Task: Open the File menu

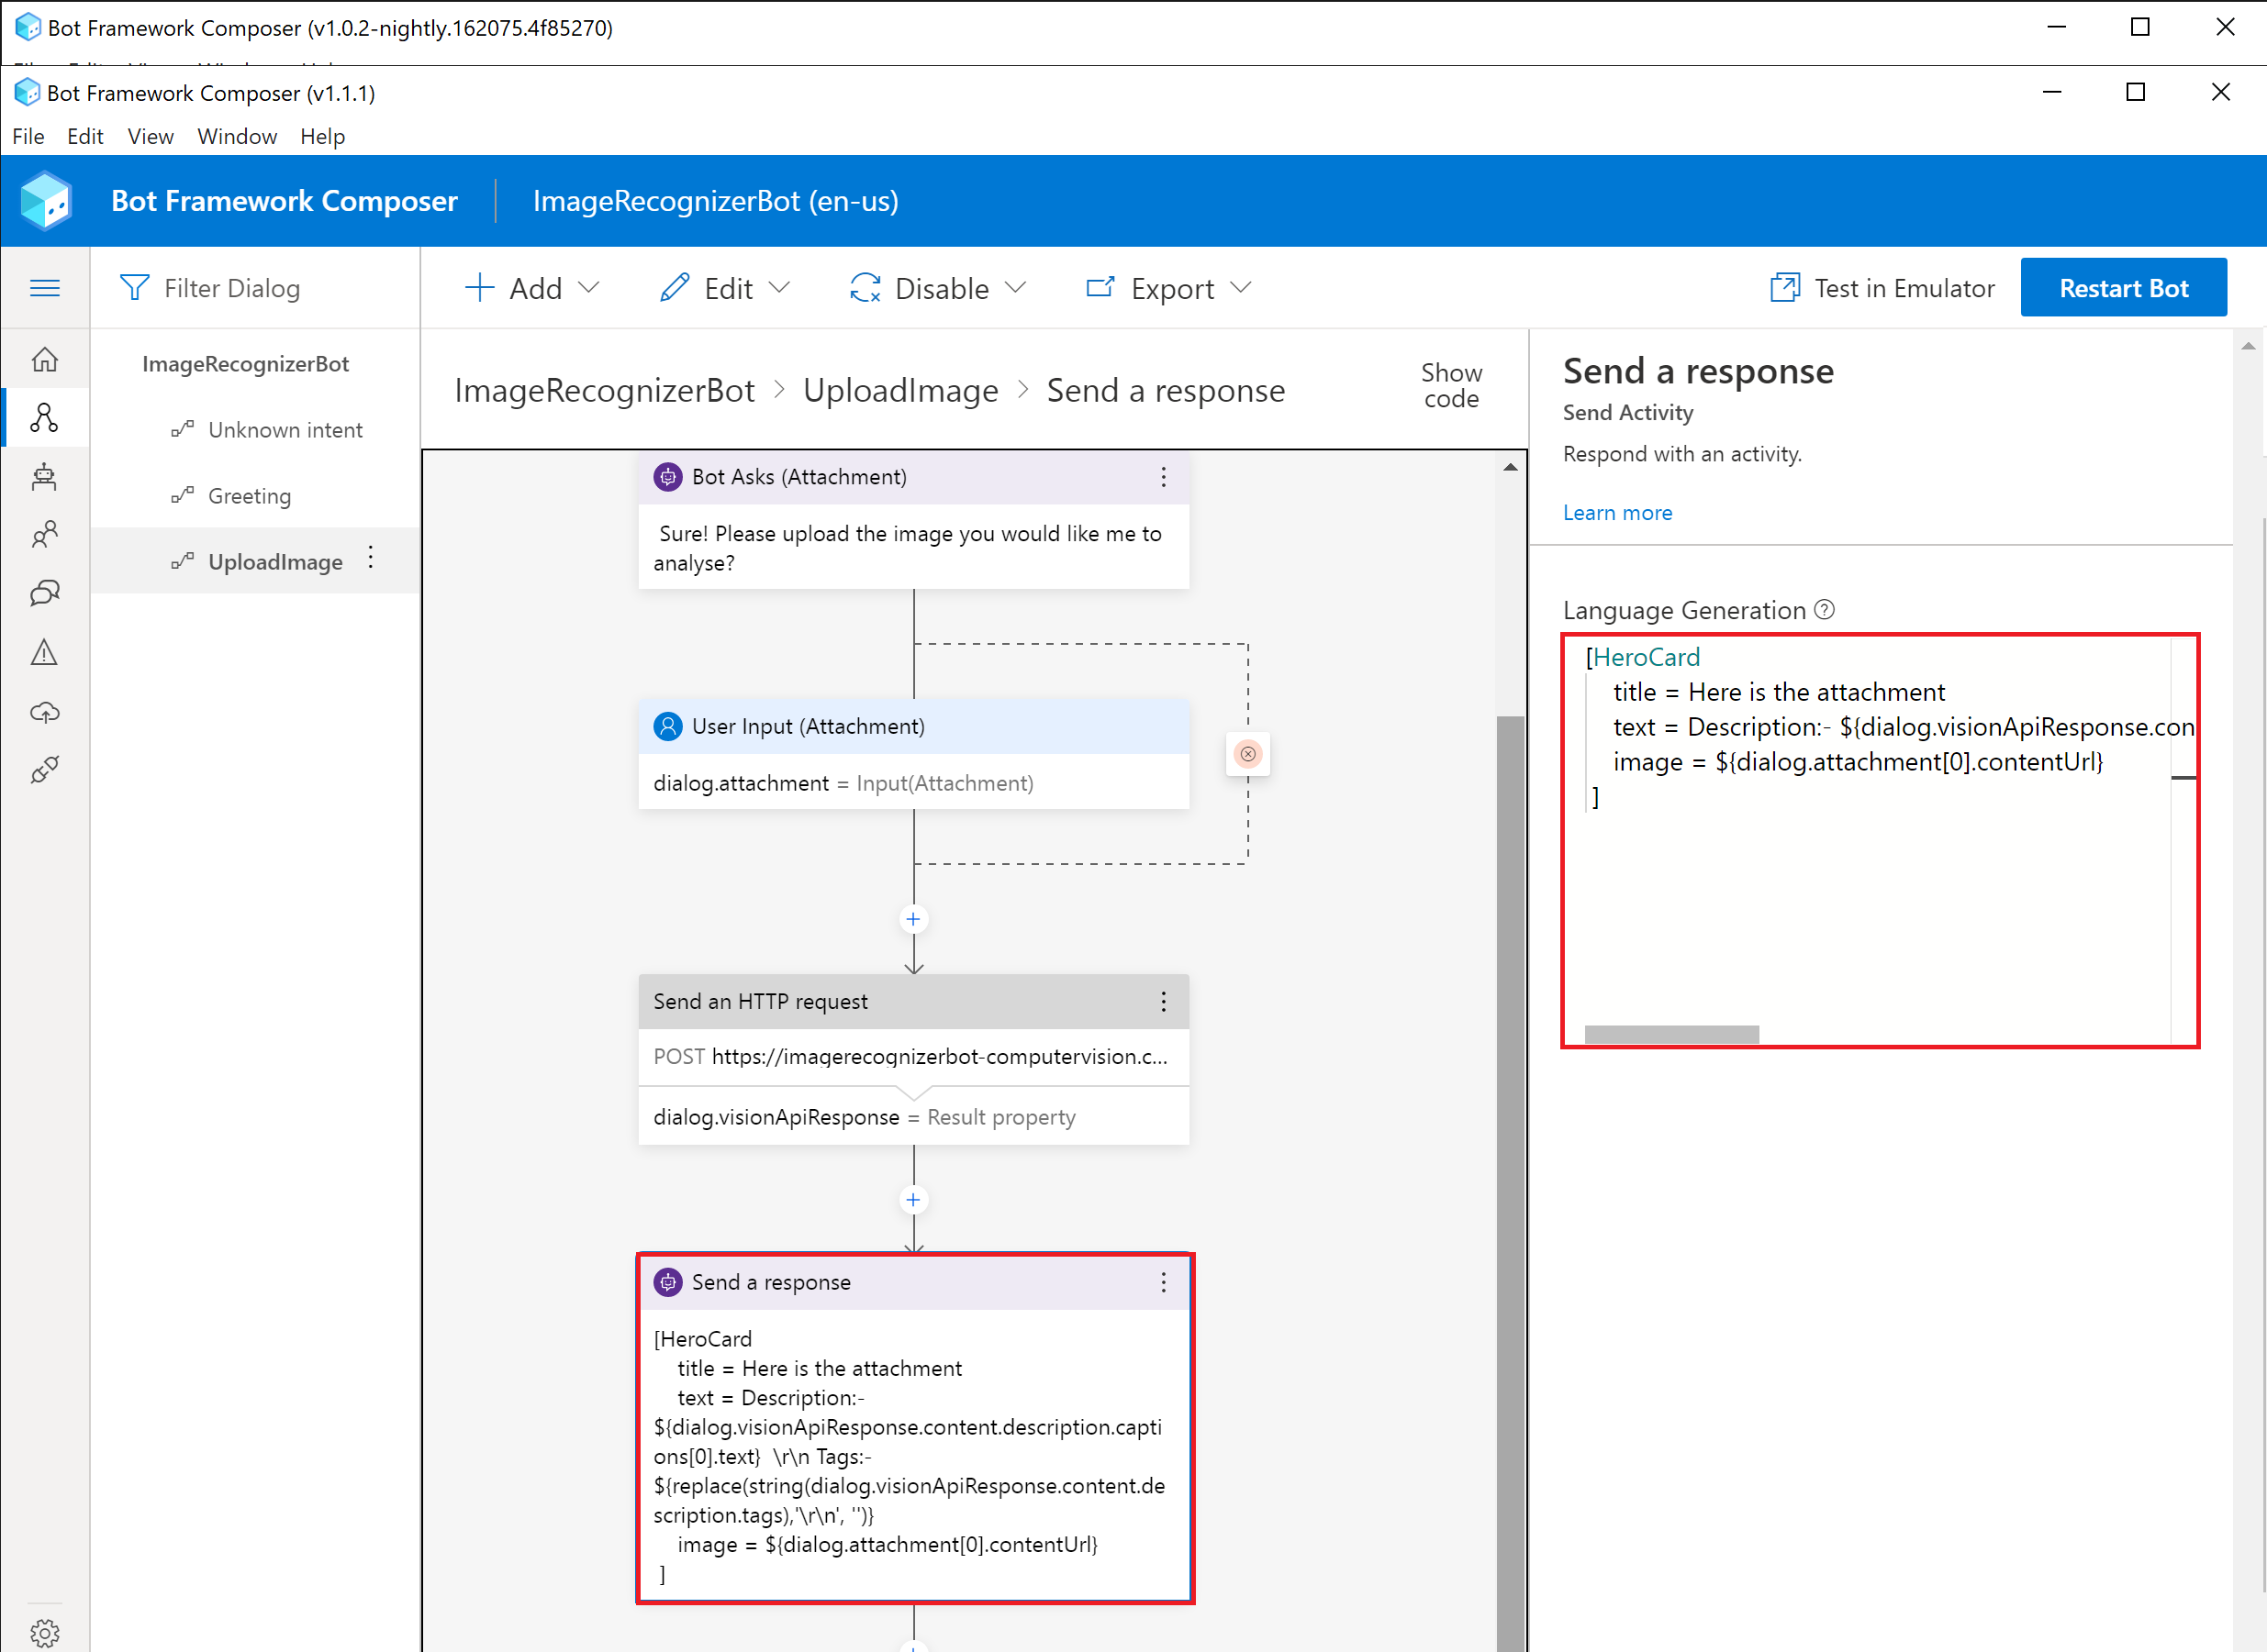Action: coord(28,136)
